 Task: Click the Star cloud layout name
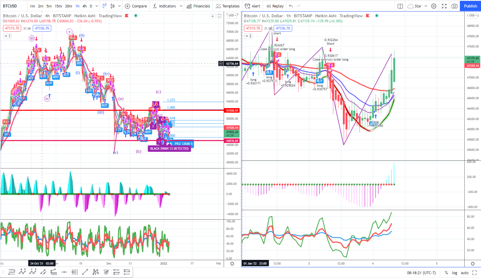pyautogui.click(x=415, y=6)
